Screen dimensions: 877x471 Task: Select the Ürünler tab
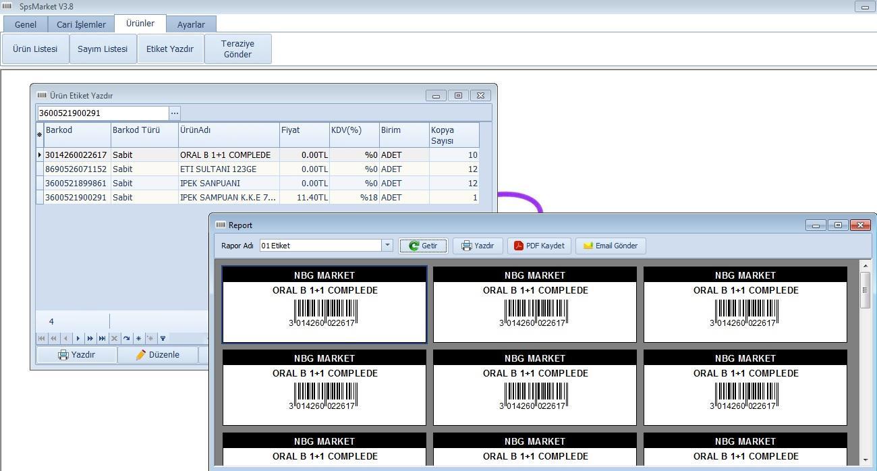tap(140, 23)
